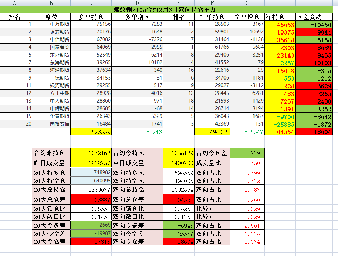
Task: Select position change cell -10450
Action: 314,24
